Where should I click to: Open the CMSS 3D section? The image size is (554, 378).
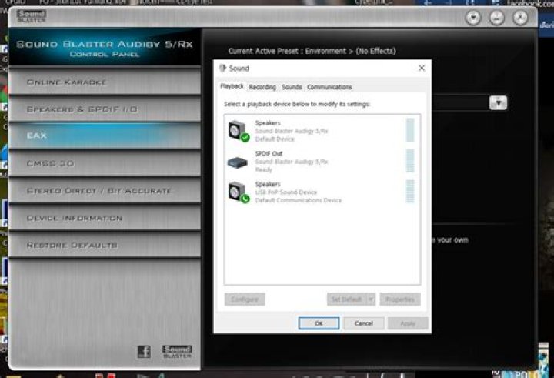click(105, 163)
